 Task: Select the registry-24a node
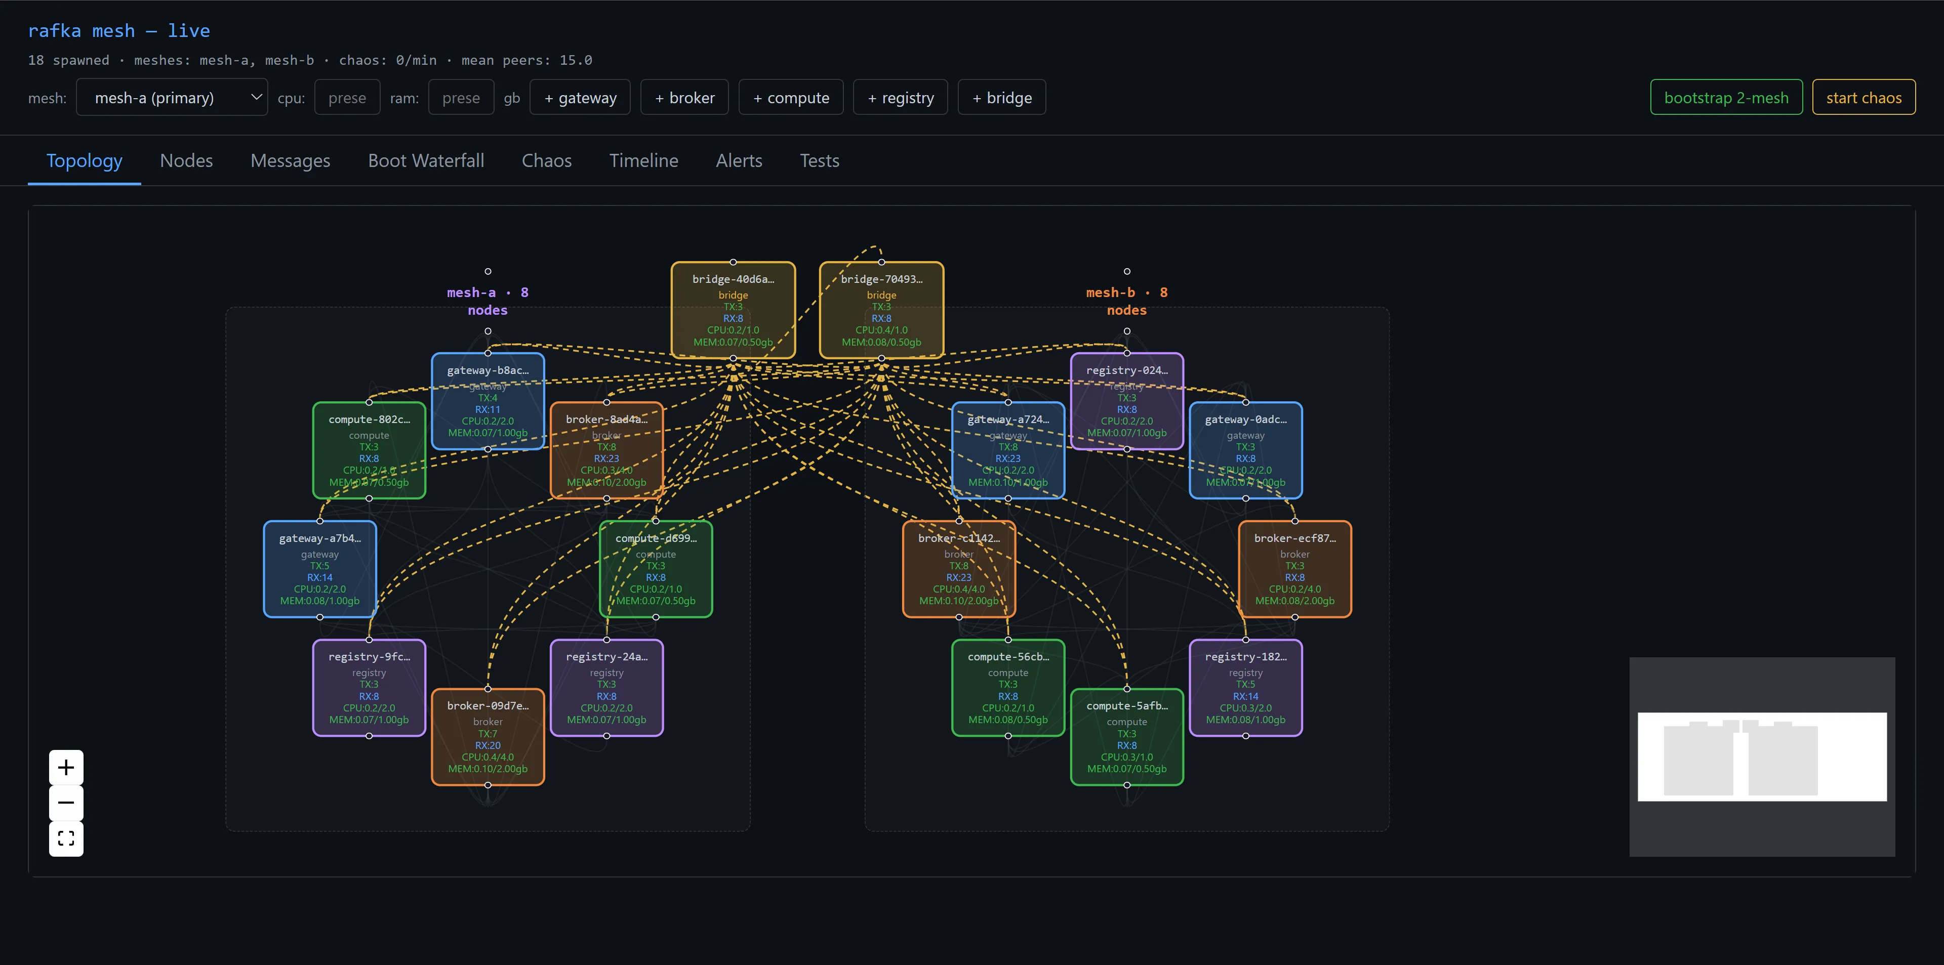(607, 688)
